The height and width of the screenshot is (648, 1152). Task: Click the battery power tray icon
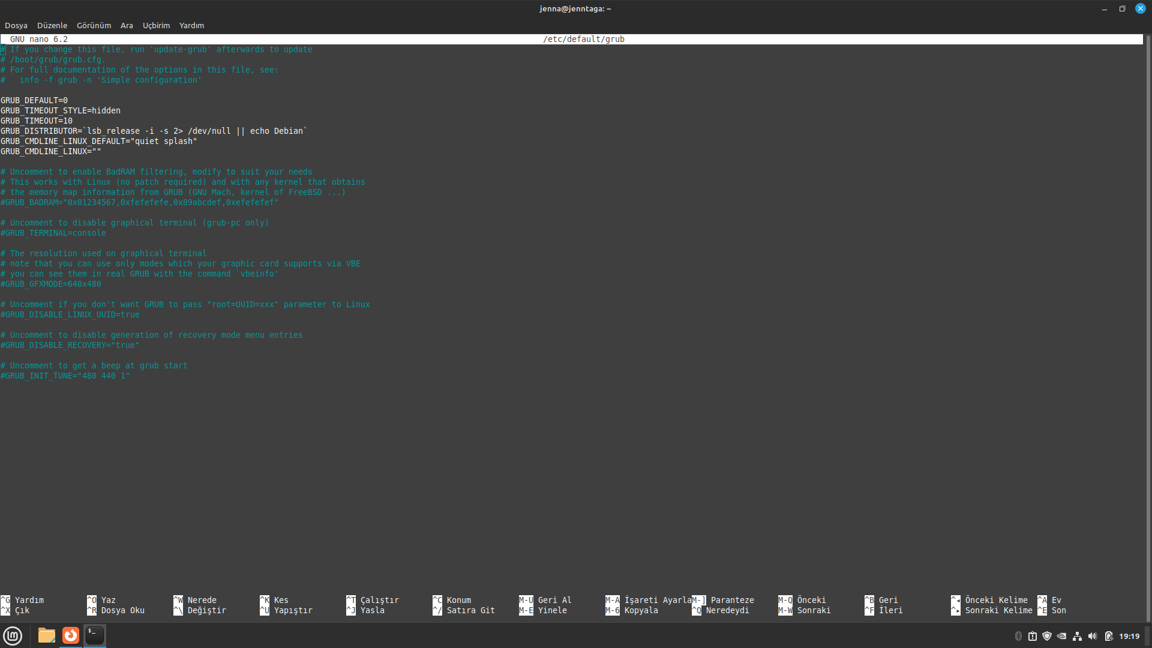pos(1108,636)
